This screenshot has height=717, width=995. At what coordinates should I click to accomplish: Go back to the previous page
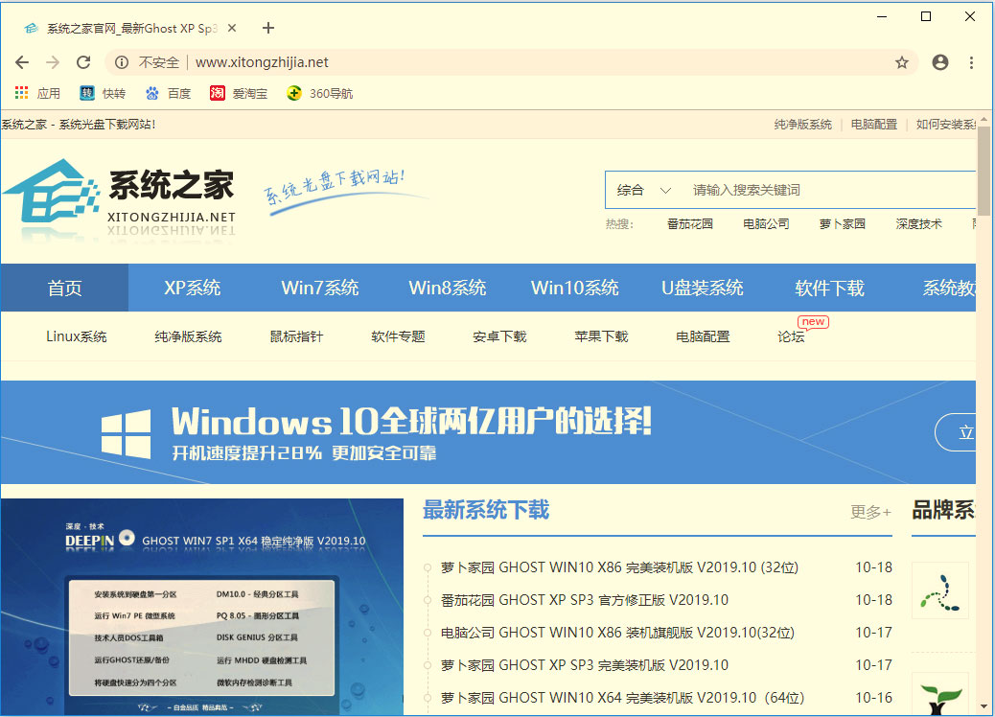coord(22,62)
